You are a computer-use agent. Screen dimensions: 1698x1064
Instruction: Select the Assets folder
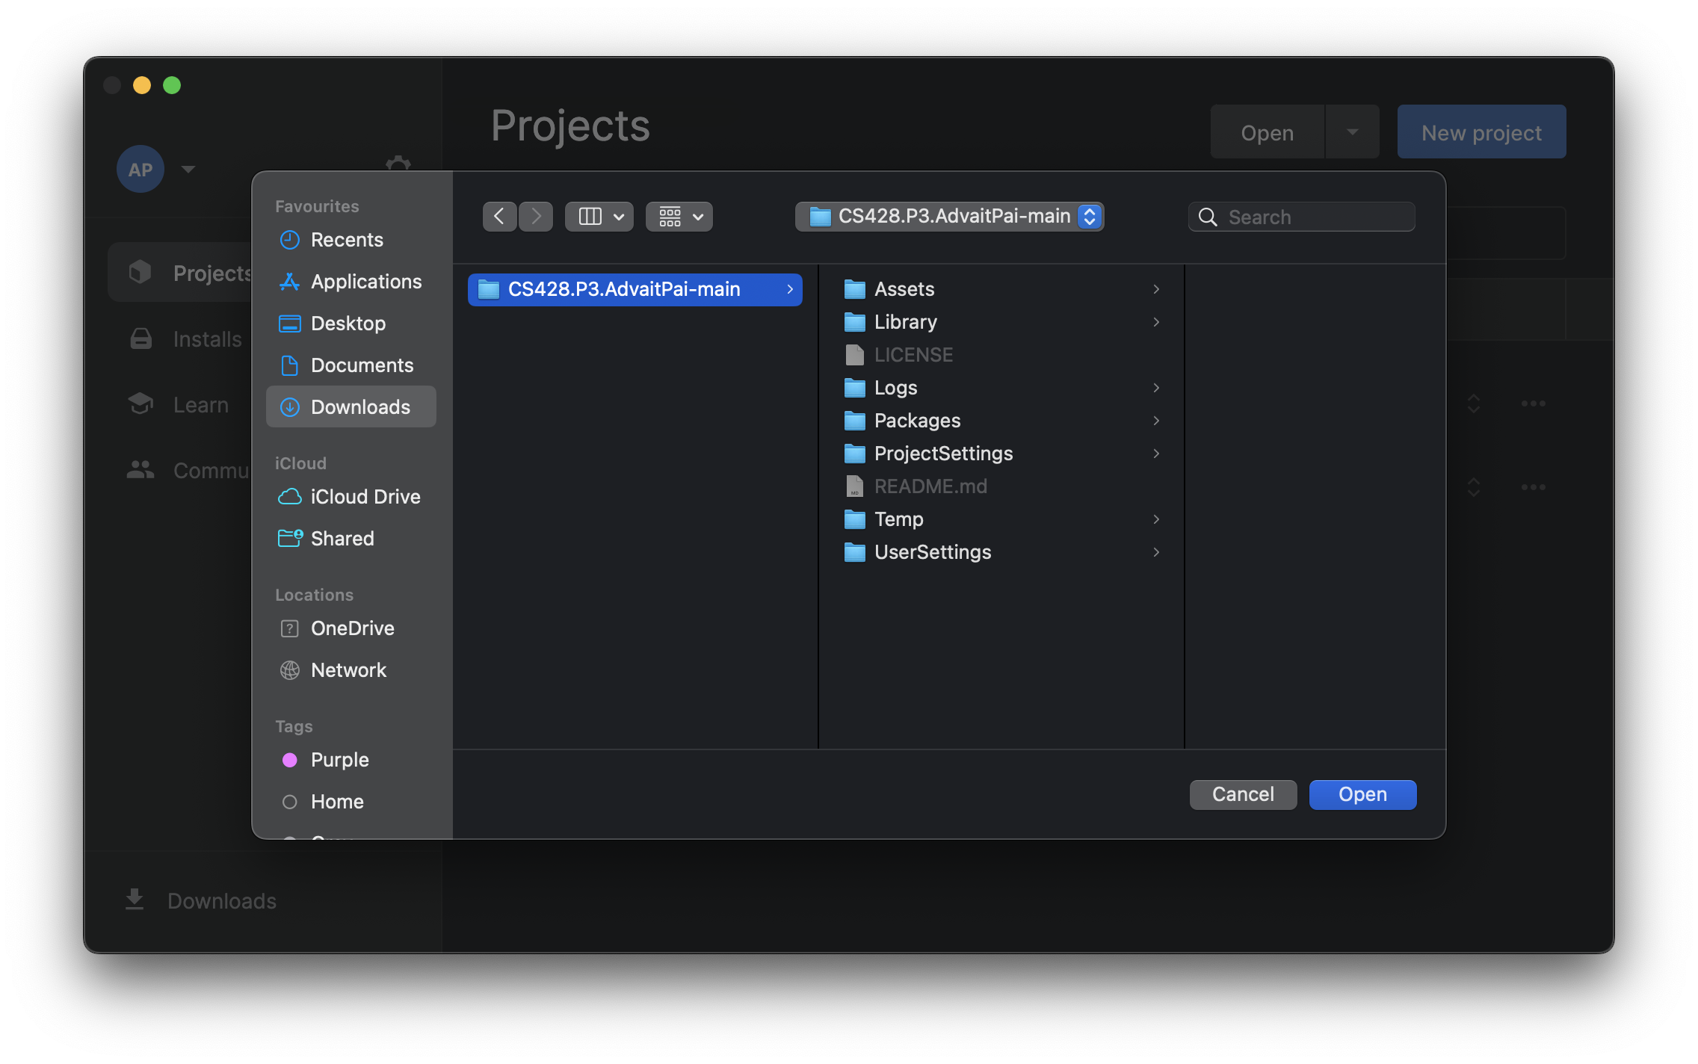[x=904, y=289]
